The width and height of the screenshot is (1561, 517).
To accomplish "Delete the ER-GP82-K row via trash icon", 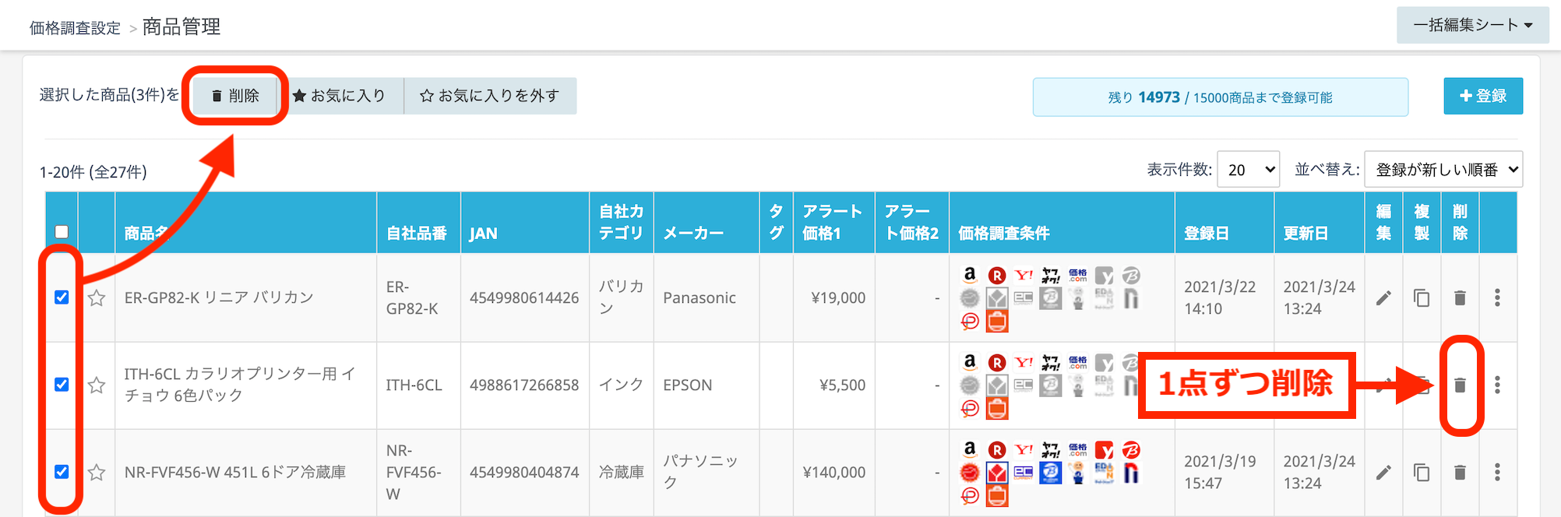I will coord(1460,298).
